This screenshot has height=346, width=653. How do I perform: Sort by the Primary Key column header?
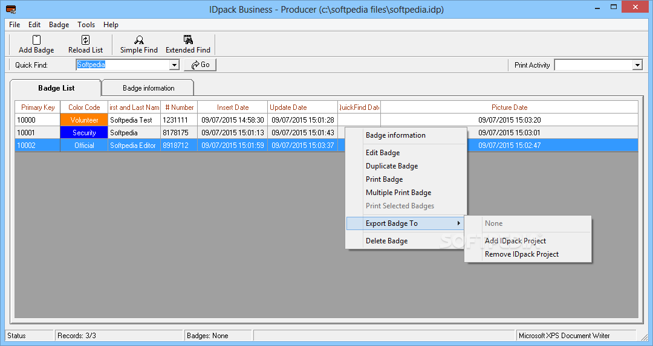point(37,107)
